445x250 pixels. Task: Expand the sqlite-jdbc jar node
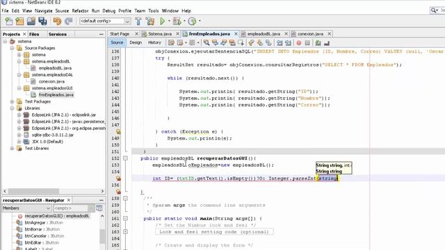pos(19,135)
